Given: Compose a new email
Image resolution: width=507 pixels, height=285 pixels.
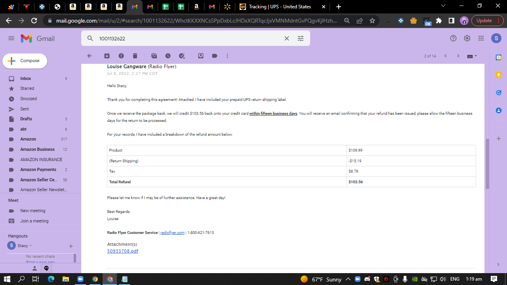Looking at the screenshot, I should coord(25,61).
